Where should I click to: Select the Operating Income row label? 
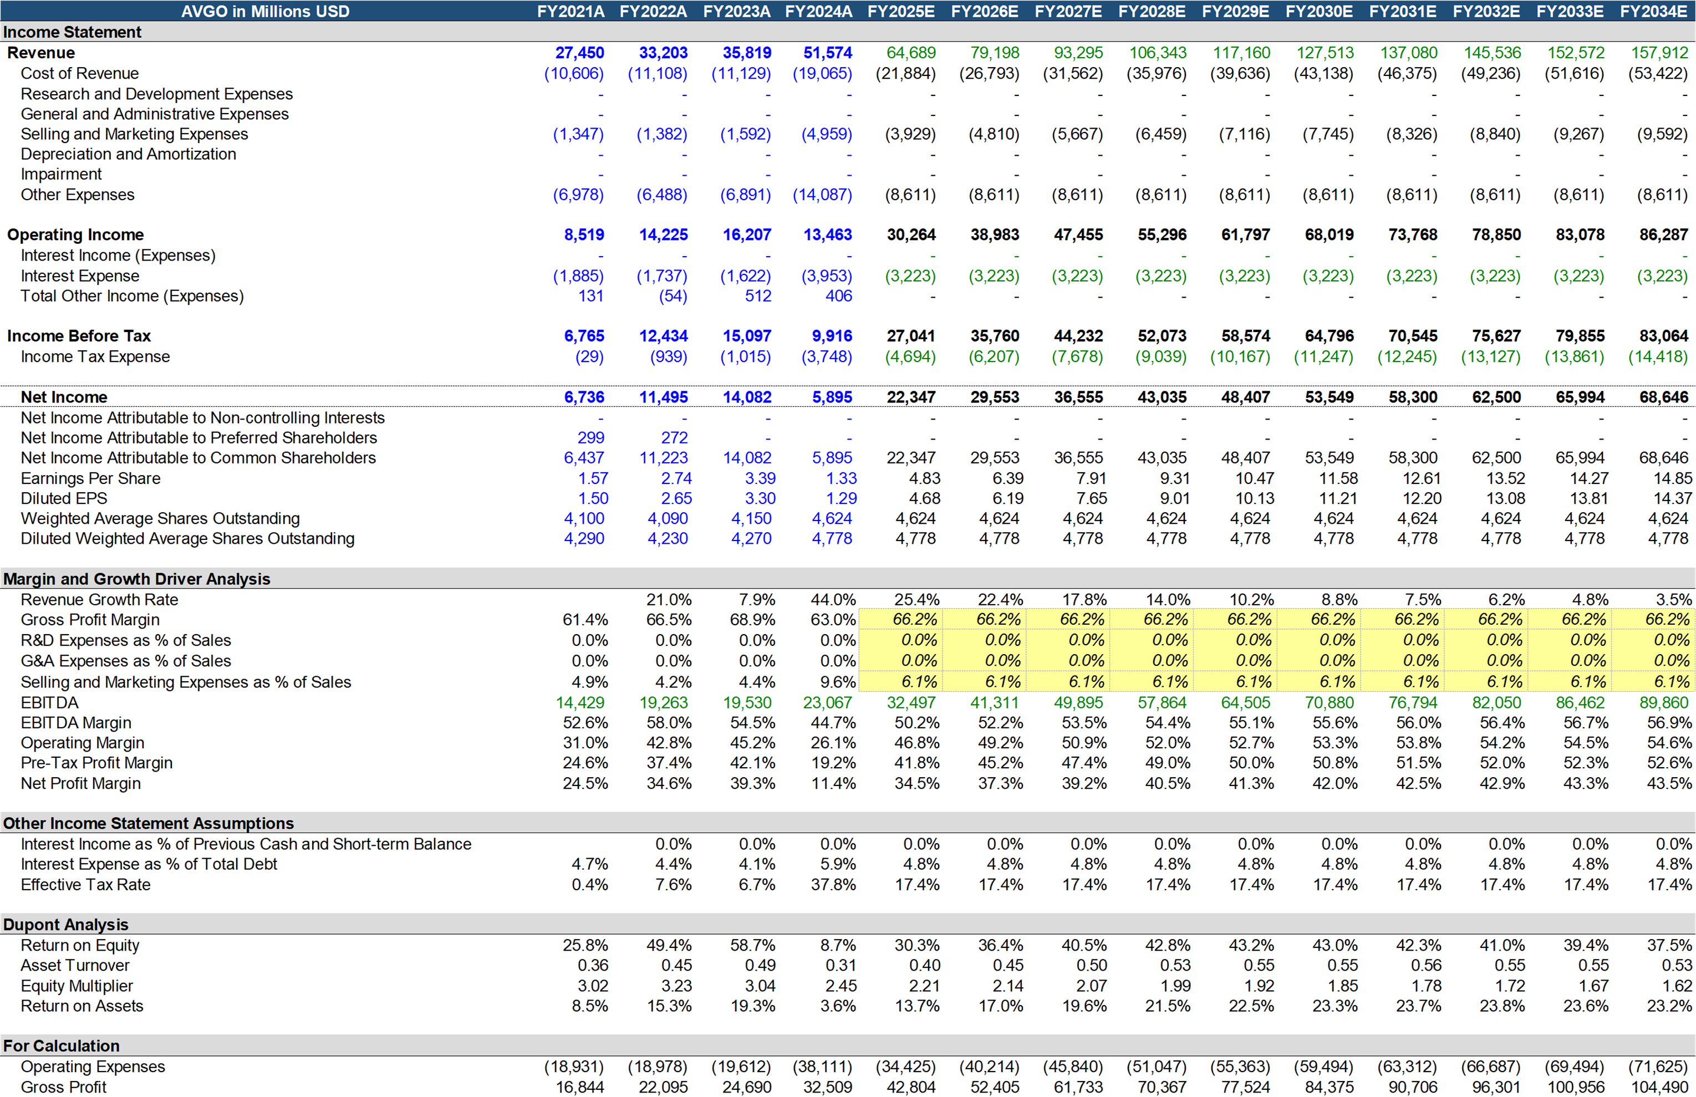[x=75, y=234]
